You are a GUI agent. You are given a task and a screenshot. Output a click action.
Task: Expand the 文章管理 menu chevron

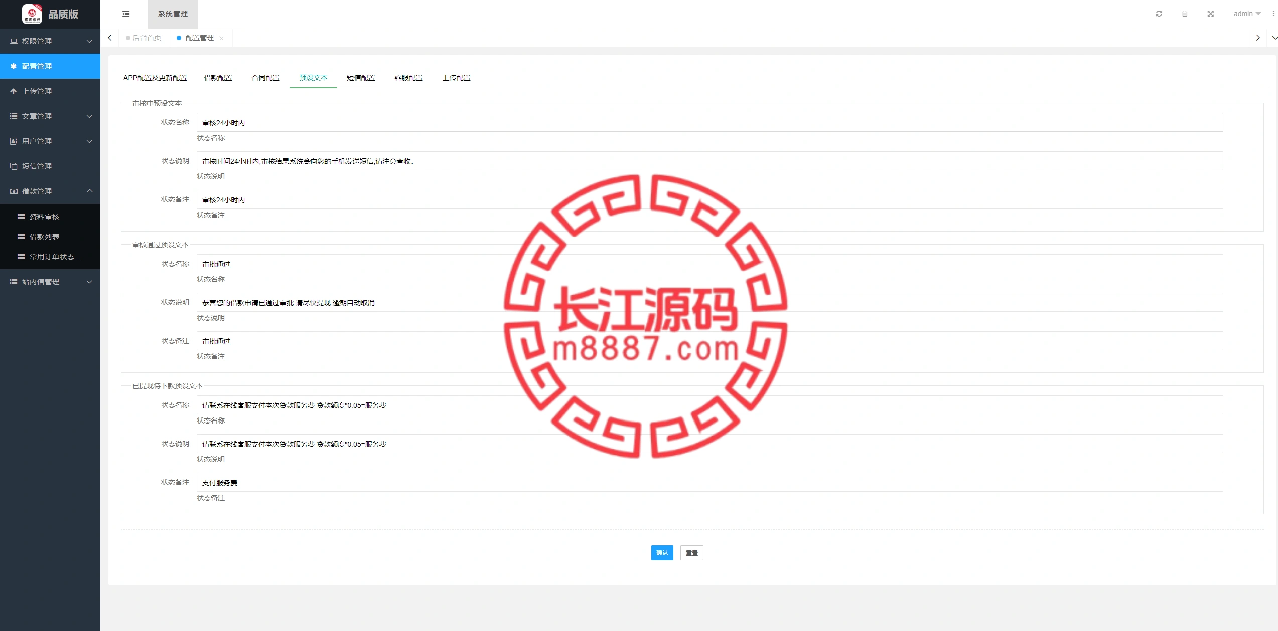pos(89,116)
